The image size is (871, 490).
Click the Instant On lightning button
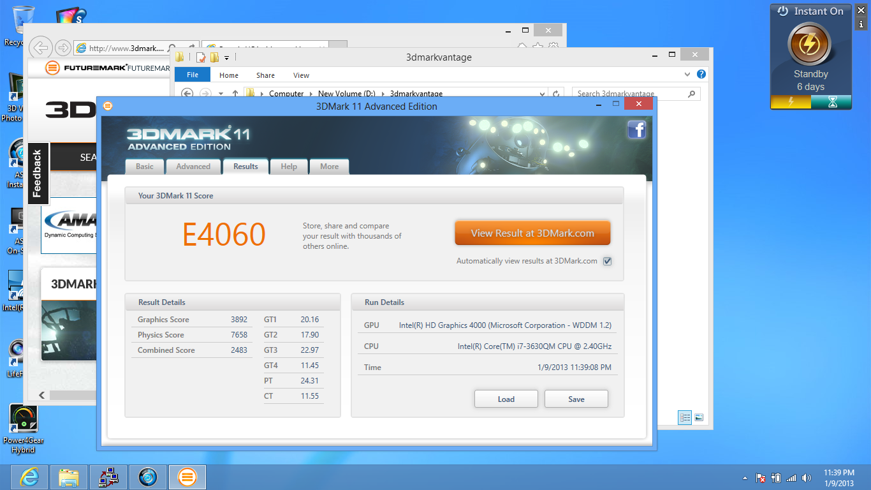click(809, 45)
